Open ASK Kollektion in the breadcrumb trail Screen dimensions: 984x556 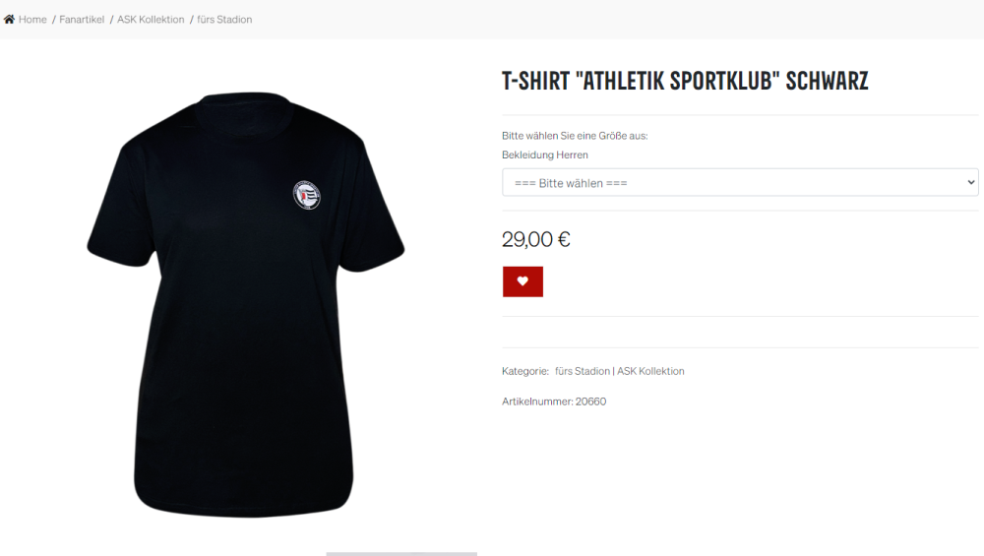[151, 20]
